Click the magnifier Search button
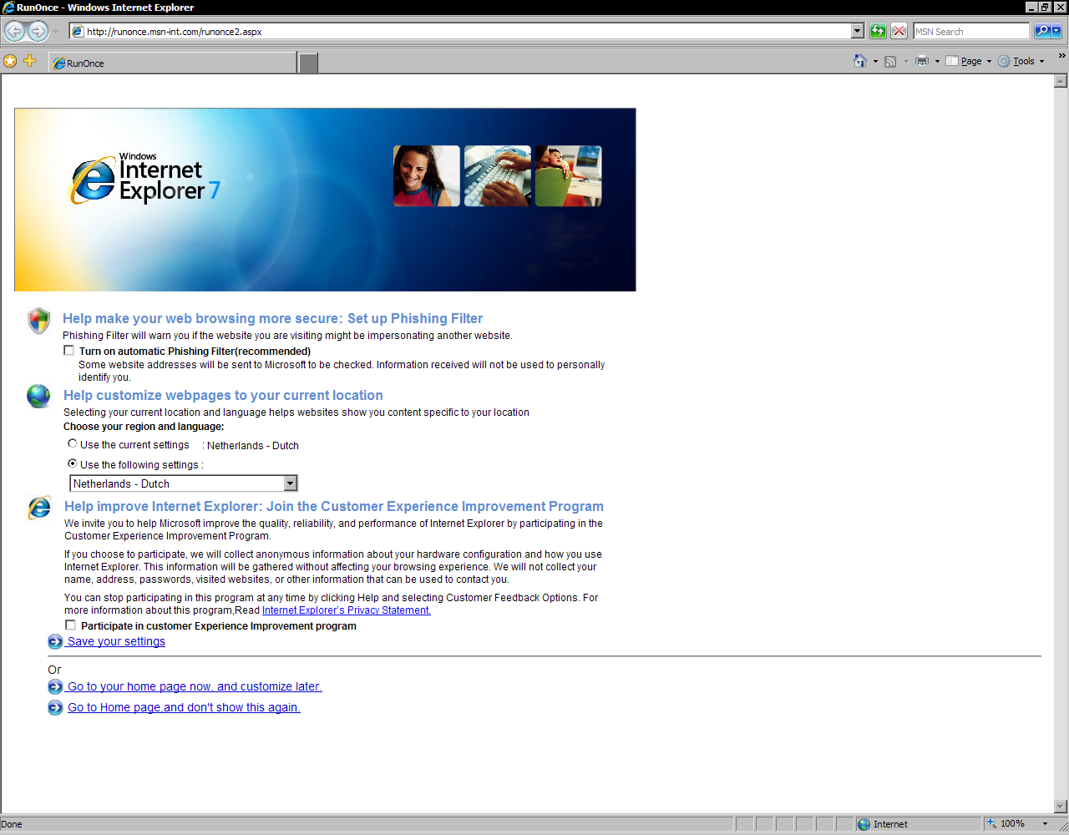The image size is (1069, 835). coord(1042,32)
